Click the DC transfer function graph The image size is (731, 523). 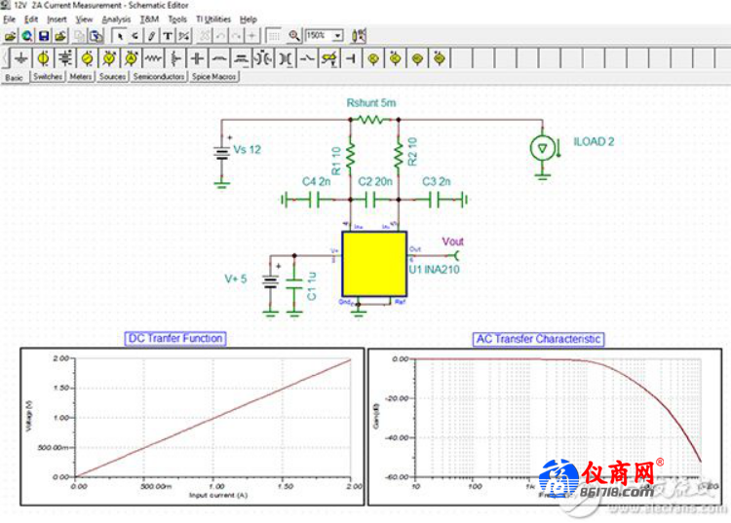192,427
